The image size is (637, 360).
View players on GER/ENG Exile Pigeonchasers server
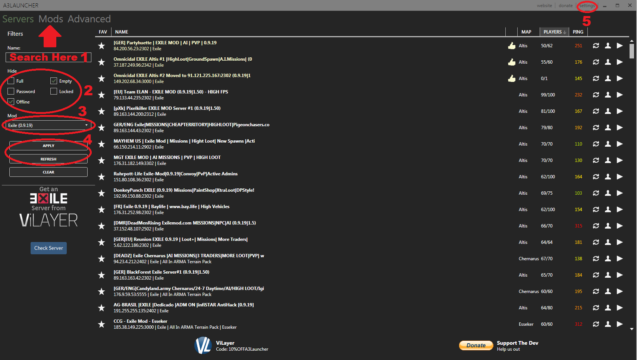pos(608,128)
